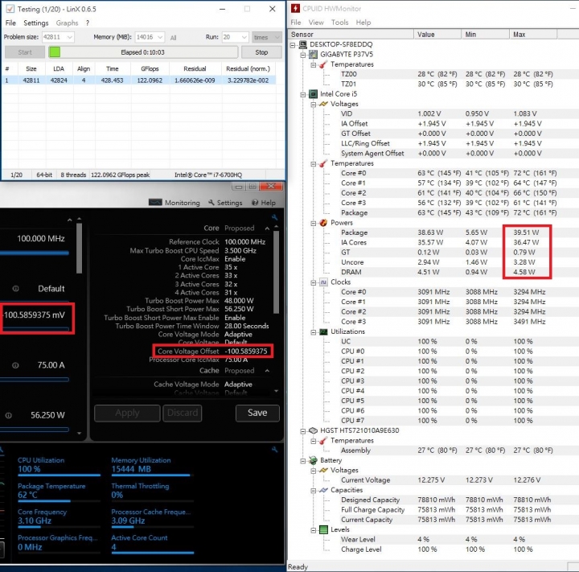Image resolution: width=579 pixels, height=572 pixels.
Task: Click the Stop button in LinX
Action: [x=261, y=52]
